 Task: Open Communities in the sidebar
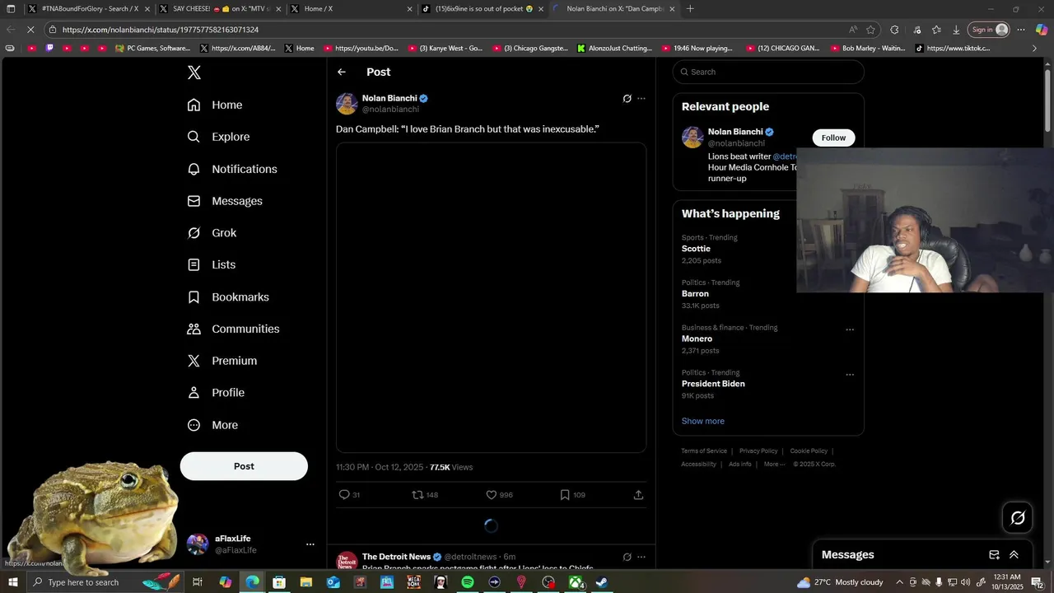(233, 329)
